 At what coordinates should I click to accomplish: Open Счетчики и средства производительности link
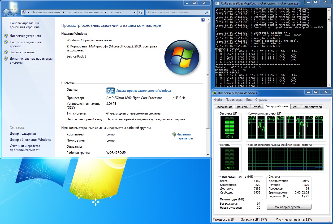click(x=25, y=148)
